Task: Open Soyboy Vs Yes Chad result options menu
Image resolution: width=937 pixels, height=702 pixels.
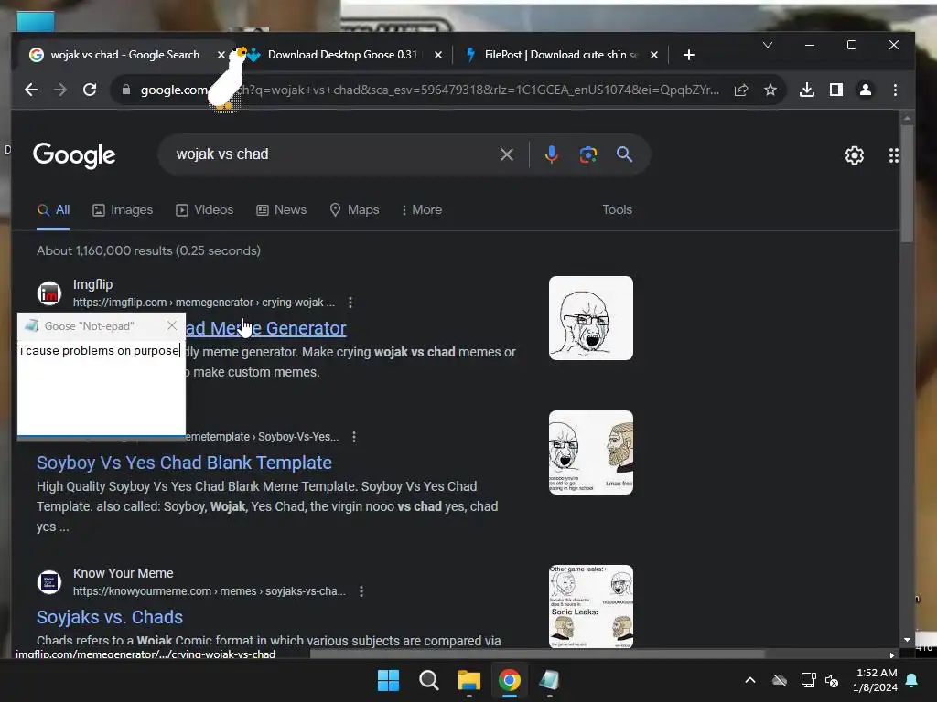Action: [354, 437]
